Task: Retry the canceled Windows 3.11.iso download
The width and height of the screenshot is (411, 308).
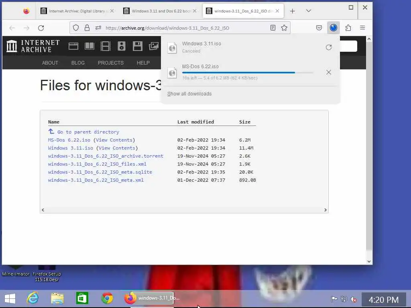Action: (329, 47)
